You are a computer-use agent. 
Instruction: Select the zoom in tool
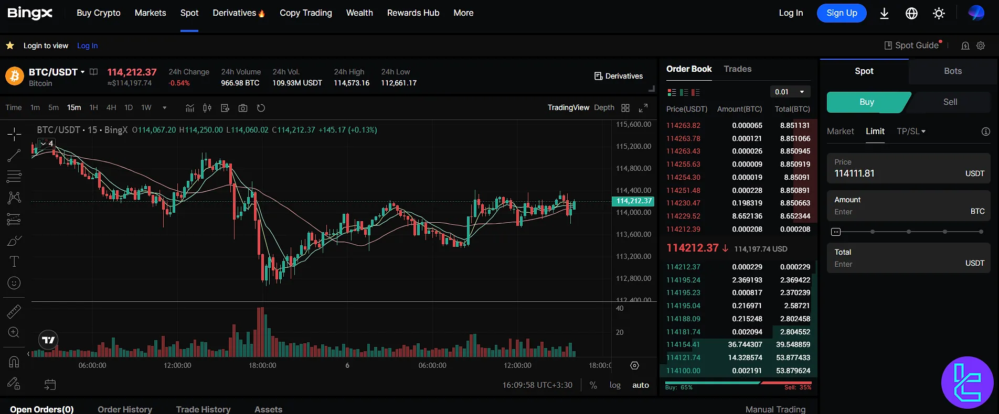click(14, 332)
